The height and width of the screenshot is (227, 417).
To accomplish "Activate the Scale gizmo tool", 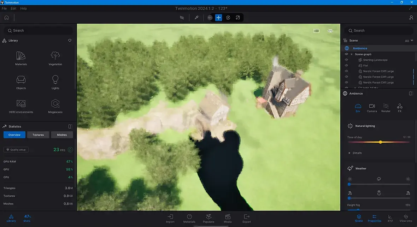I will [238, 18].
